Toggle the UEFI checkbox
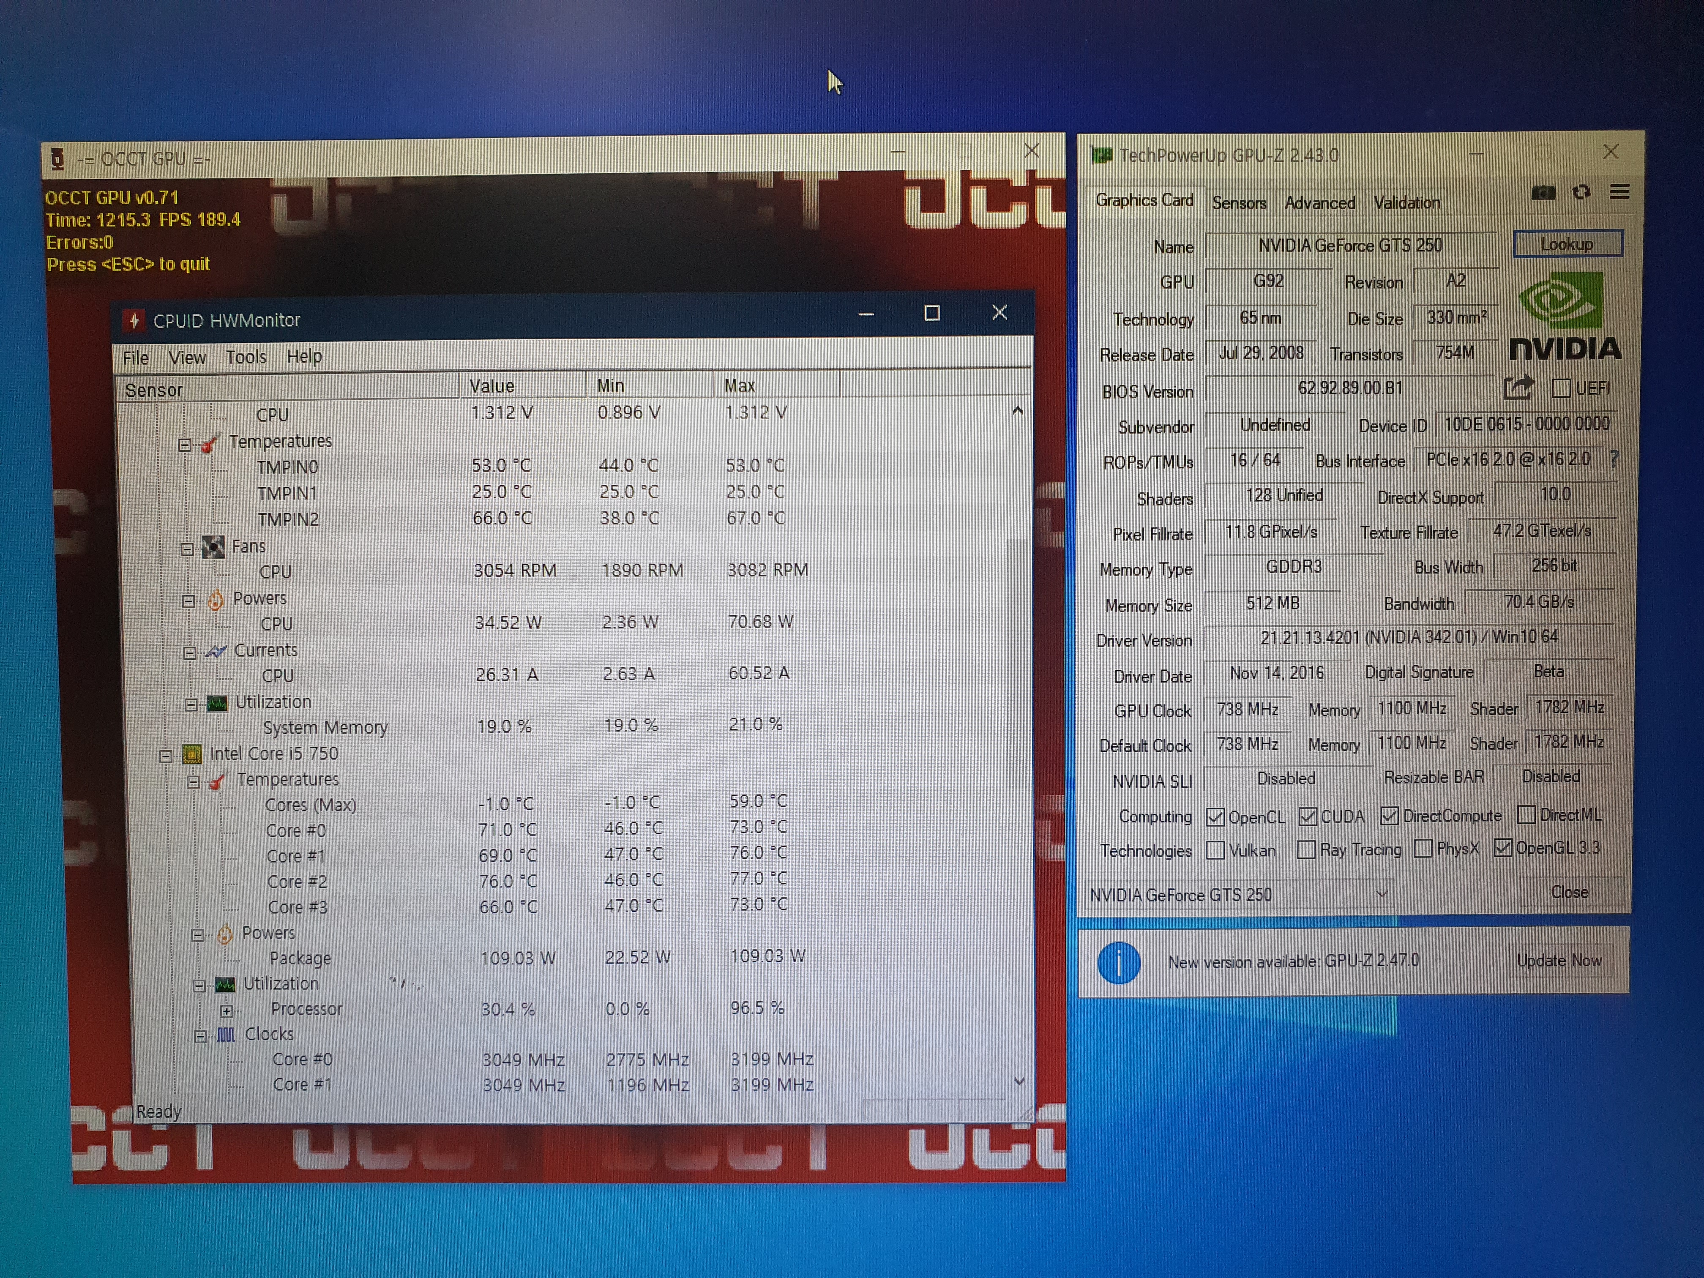The width and height of the screenshot is (1704, 1278). coord(1561,388)
